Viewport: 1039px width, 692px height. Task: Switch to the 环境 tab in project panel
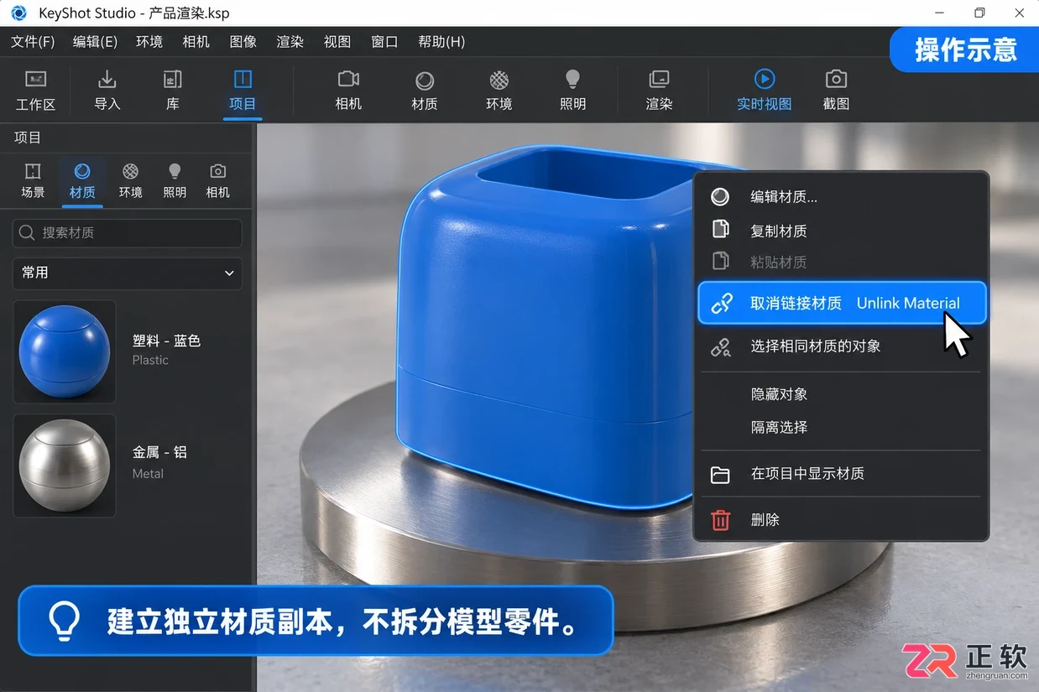click(x=130, y=180)
